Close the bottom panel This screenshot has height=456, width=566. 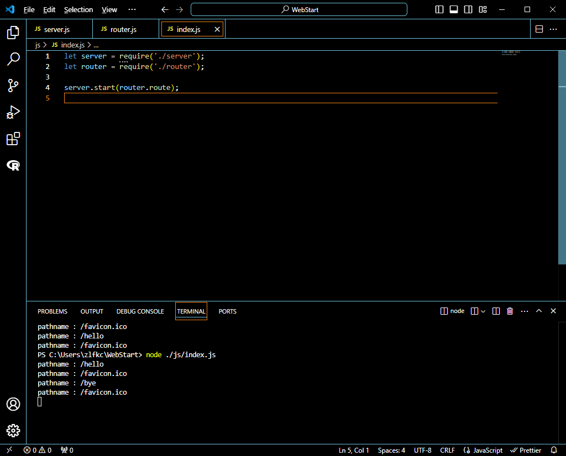click(553, 311)
